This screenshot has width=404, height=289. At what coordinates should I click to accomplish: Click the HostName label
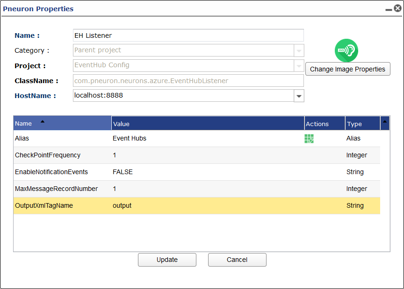35,96
